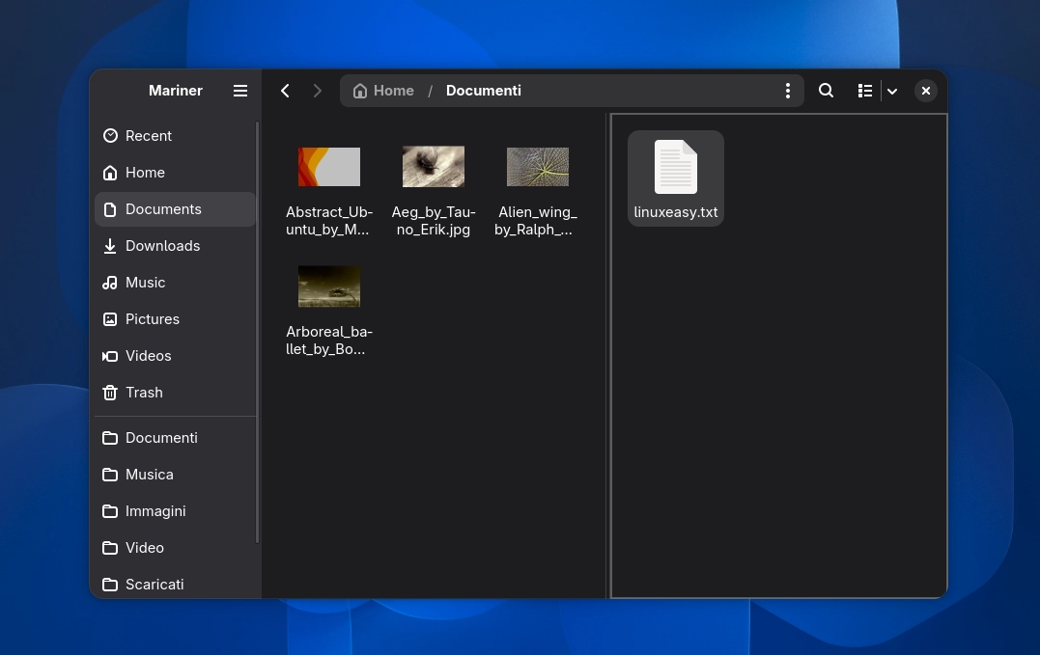This screenshot has height=655, width=1040.
Task: Open the hamburger menu next to Mariner
Action: click(x=240, y=91)
